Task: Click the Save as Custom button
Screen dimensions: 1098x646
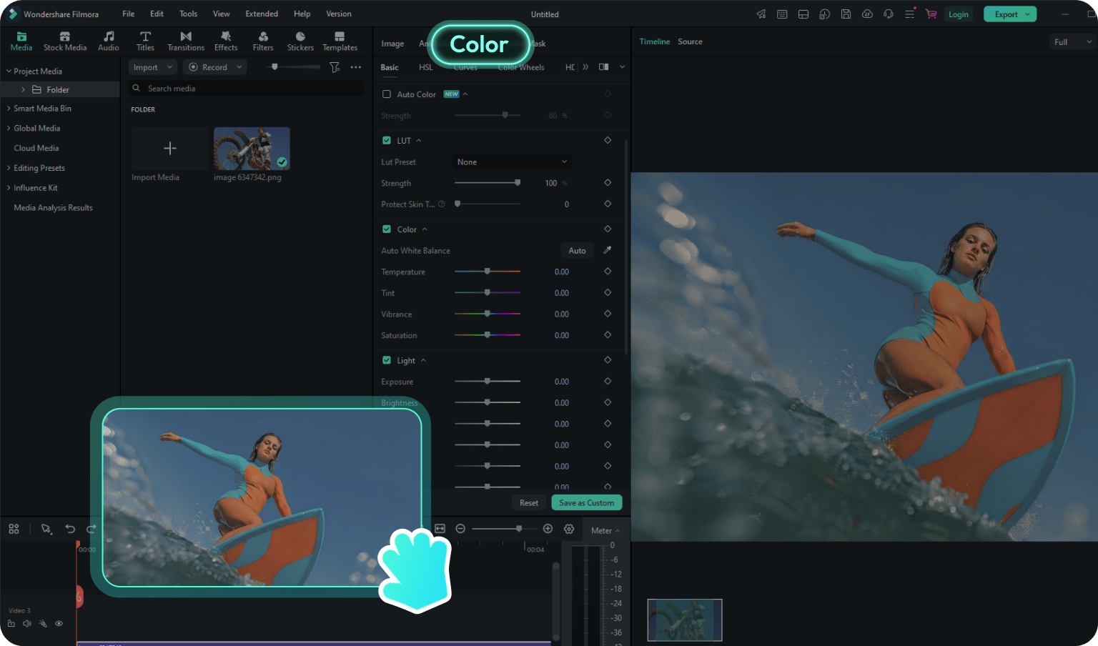Action: (x=587, y=503)
